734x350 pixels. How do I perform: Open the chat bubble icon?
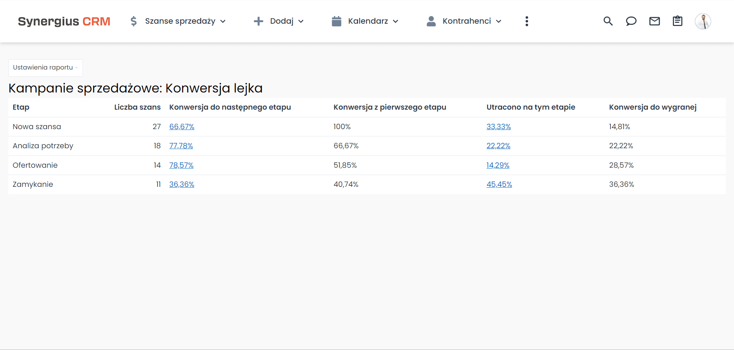631,21
